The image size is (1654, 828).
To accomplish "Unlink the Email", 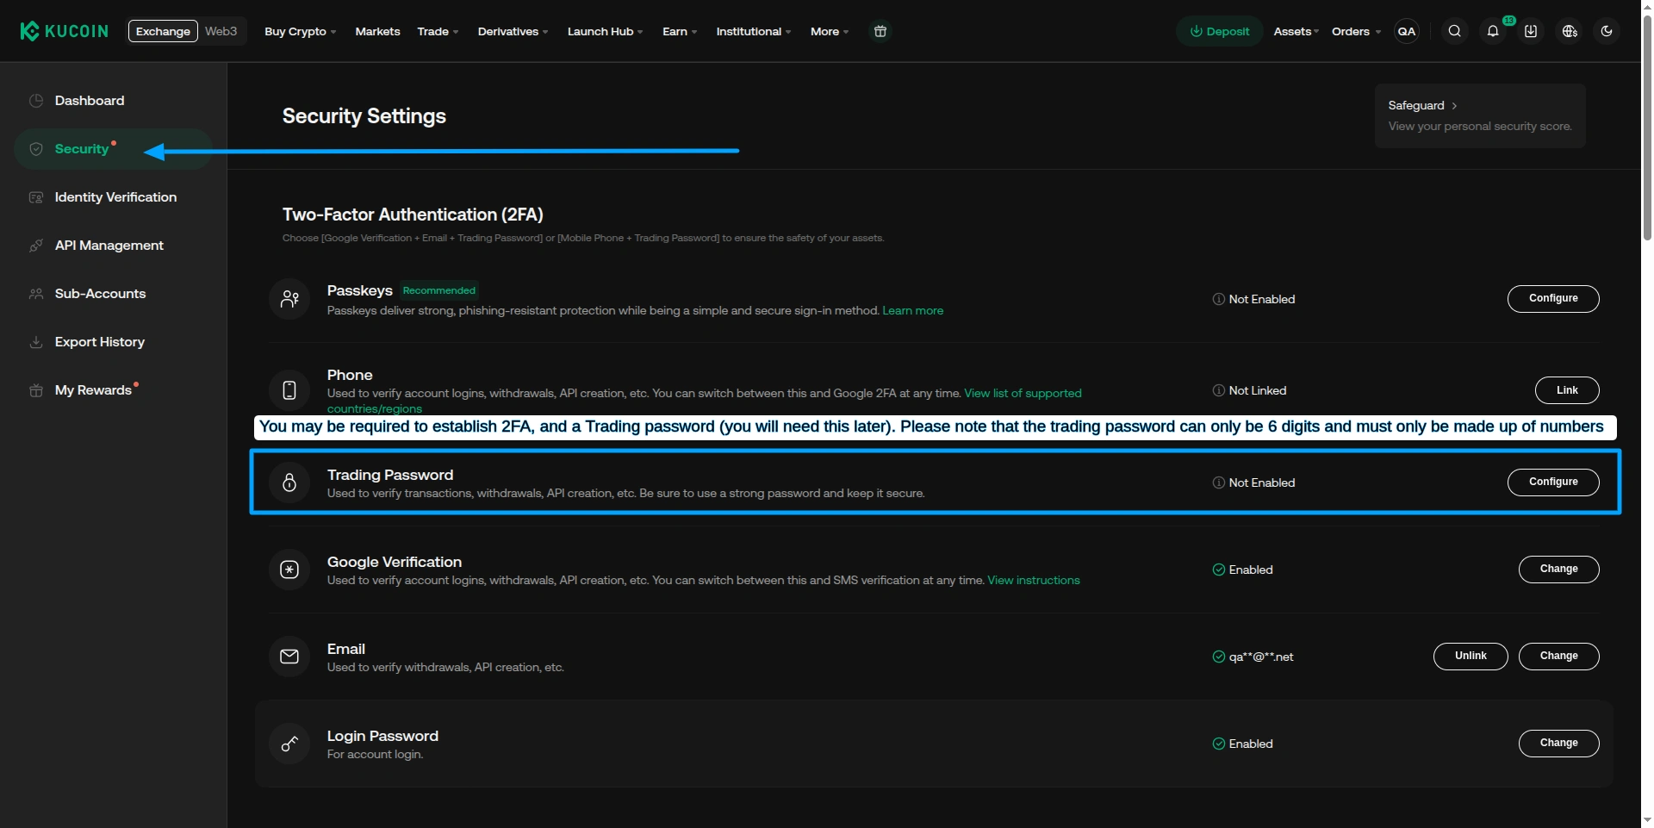I will [1471, 656].
